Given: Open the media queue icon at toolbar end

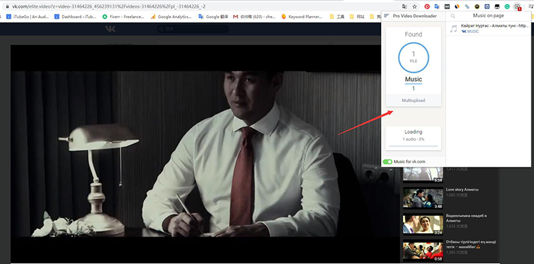Looking at the screenshot, I should pyautogui.click(x=531, y=6).
